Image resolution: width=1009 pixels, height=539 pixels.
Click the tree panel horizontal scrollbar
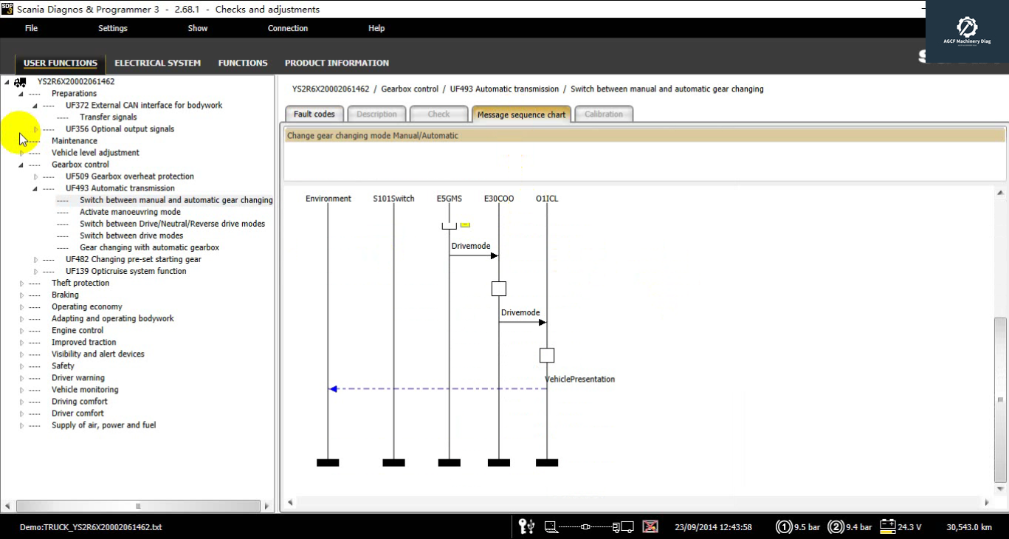coord(138,506)
